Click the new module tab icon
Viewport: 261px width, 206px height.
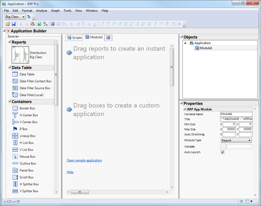[x=108, y=37]
